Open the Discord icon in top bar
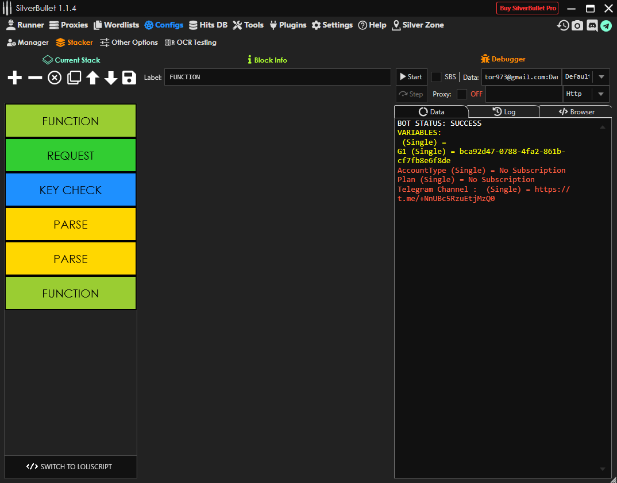 click(x=592, y=25)
